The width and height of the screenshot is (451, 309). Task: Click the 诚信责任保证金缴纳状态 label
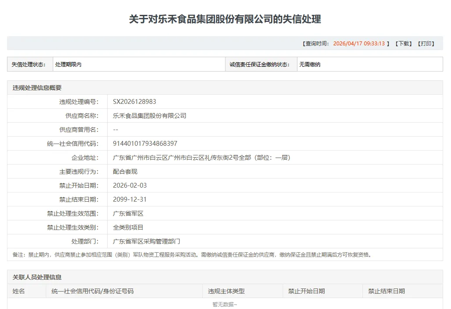pyautogui.click(x=260, y=65)
